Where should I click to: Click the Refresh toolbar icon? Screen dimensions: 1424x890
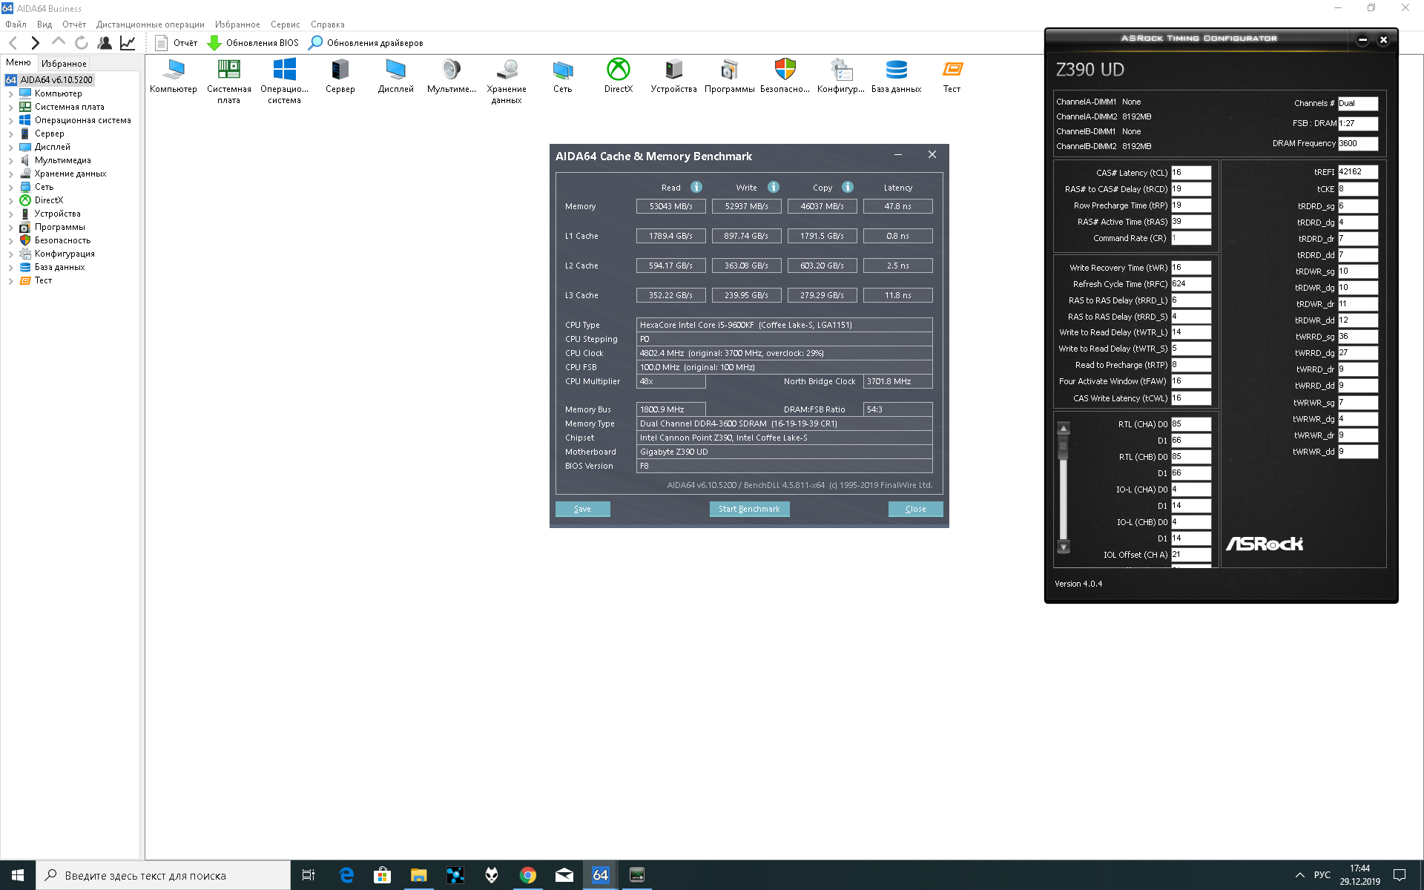(82, 43)
